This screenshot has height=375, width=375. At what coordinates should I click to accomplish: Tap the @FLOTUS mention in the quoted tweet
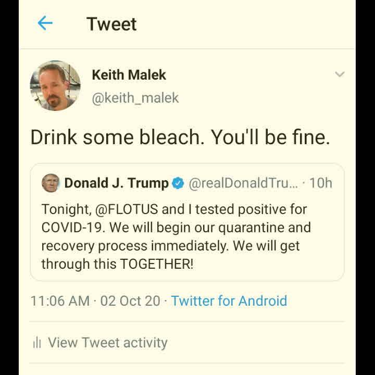127,209
